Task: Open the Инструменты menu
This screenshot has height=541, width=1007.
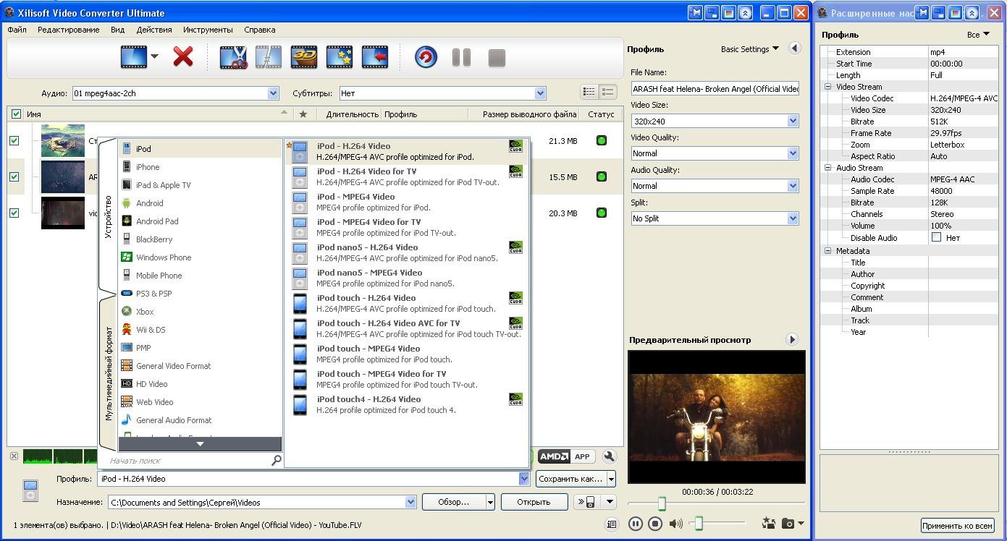Action: pos(208,30)
